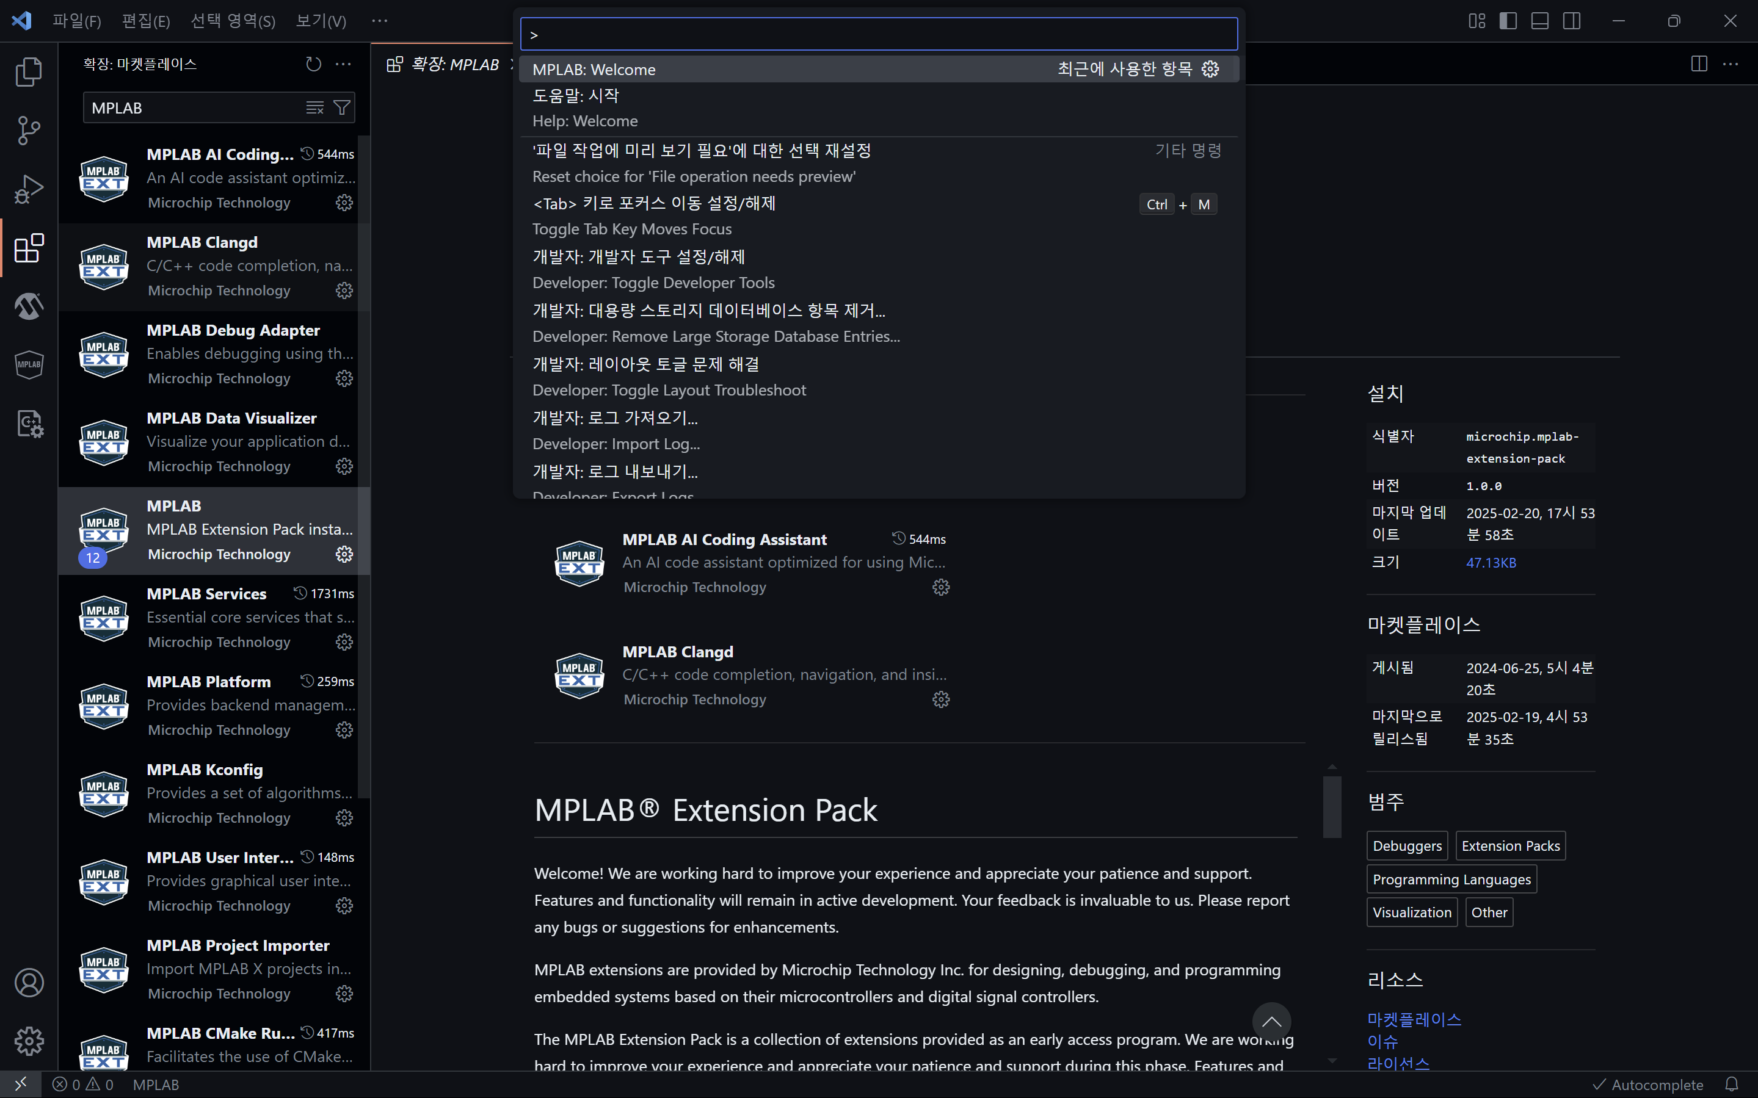Run Developer: Import Log command

pyautogui.click(x=878, y=431)
